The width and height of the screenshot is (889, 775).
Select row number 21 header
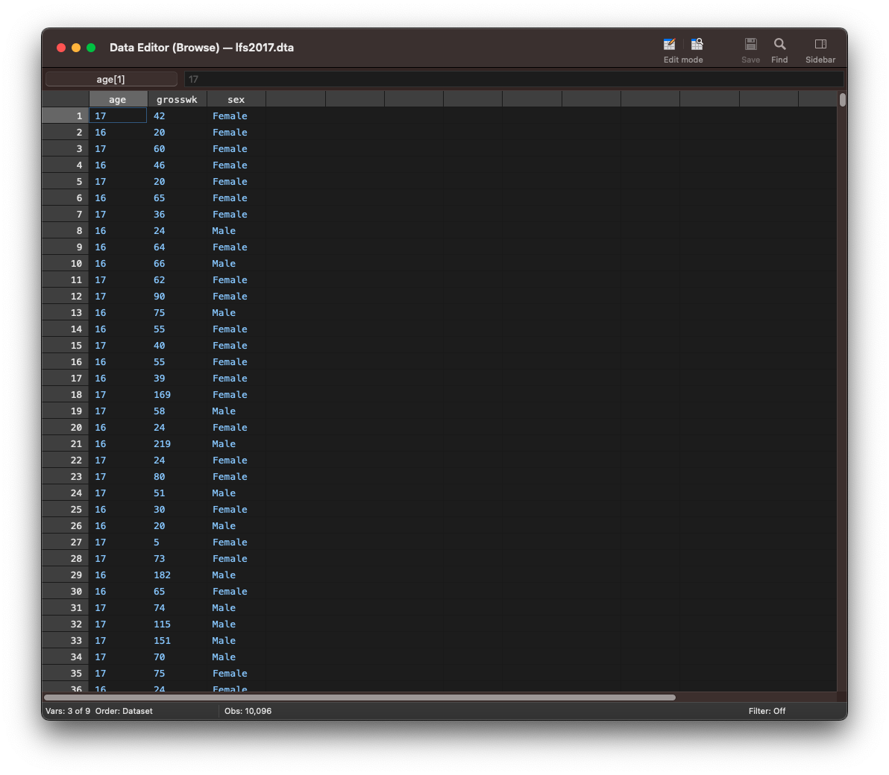point(66,444)
